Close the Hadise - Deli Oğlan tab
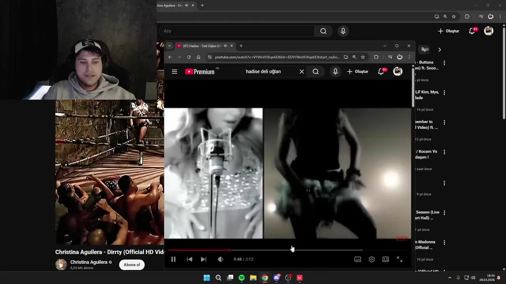 point(232,46)
